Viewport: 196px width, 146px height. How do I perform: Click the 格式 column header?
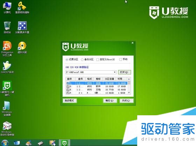point(90,79)
